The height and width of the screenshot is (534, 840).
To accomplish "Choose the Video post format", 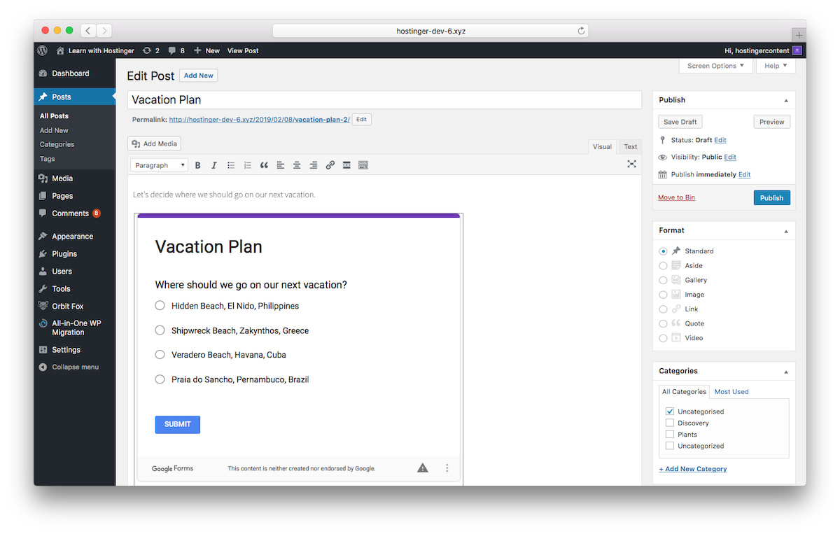I will click(663, 338).
